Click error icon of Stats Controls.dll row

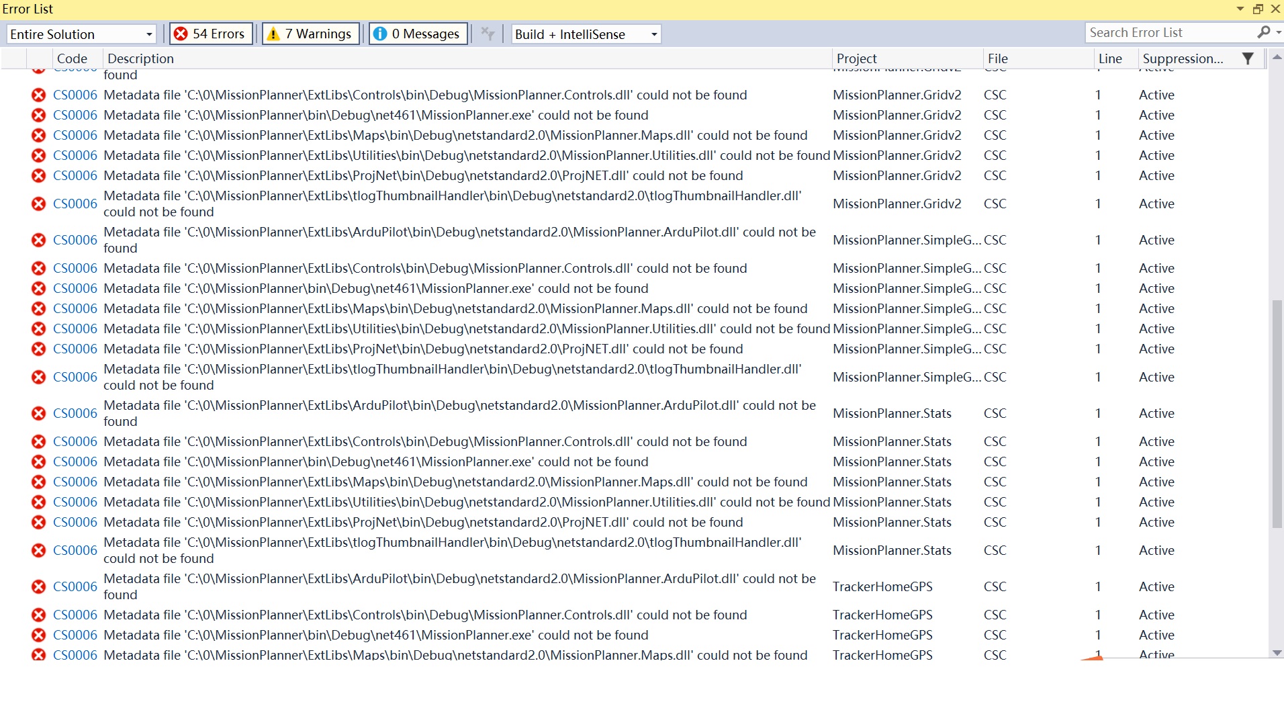[x=39, y=441]
